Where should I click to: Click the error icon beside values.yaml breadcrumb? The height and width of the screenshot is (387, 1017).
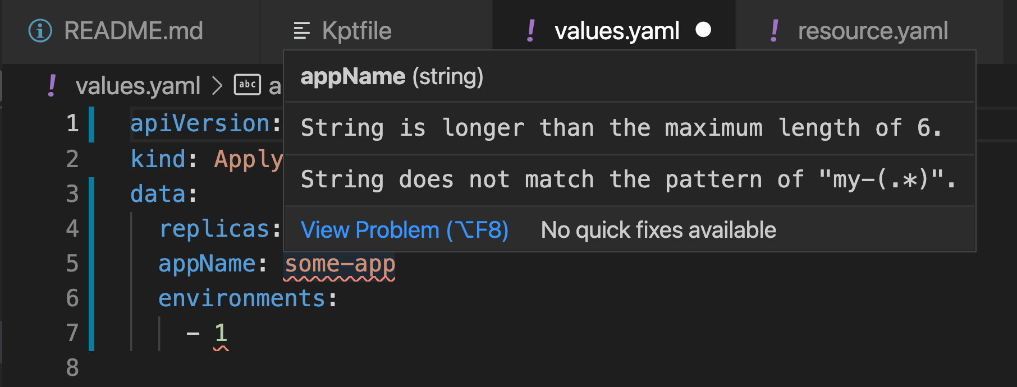[51, 85]
